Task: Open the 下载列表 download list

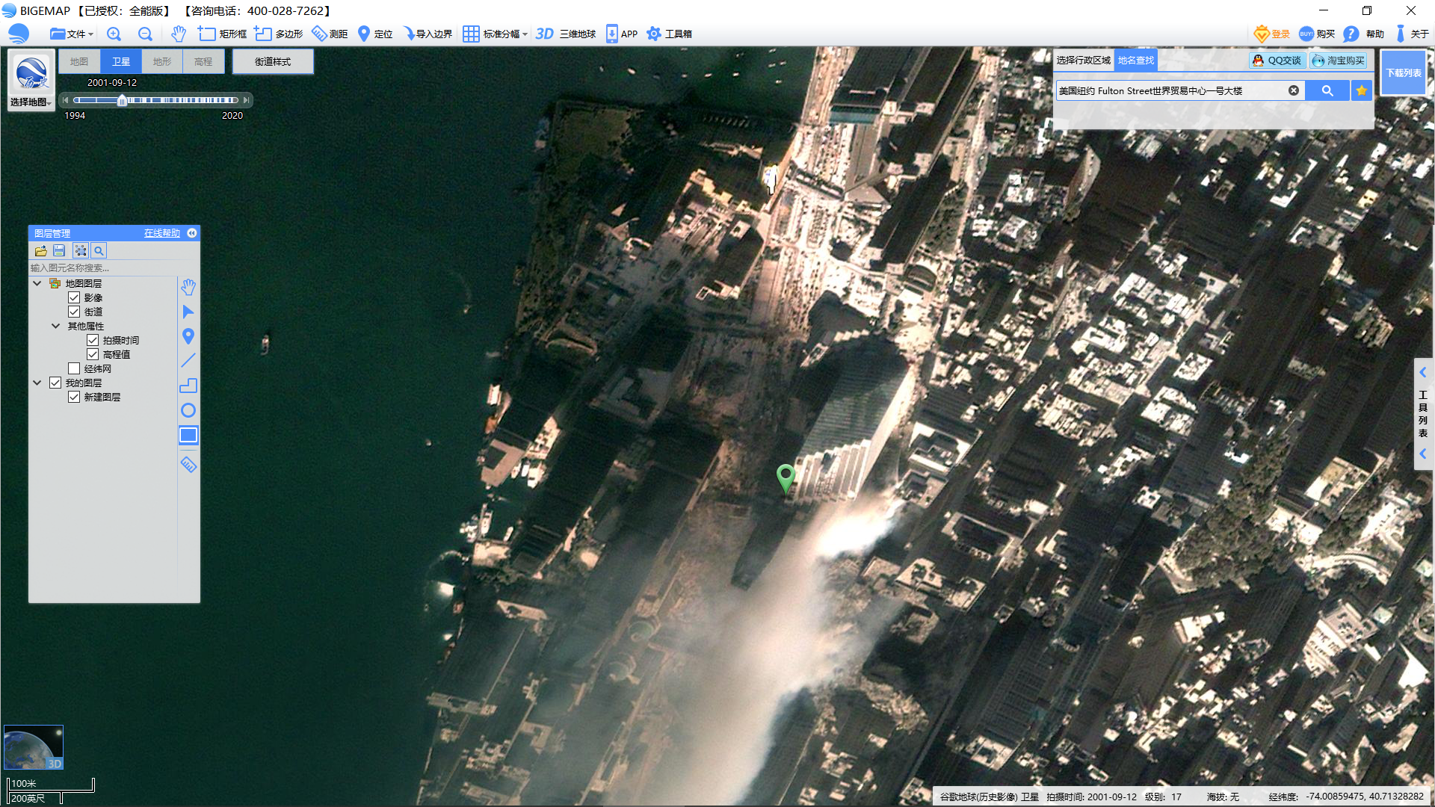Action: (1404, 72)
